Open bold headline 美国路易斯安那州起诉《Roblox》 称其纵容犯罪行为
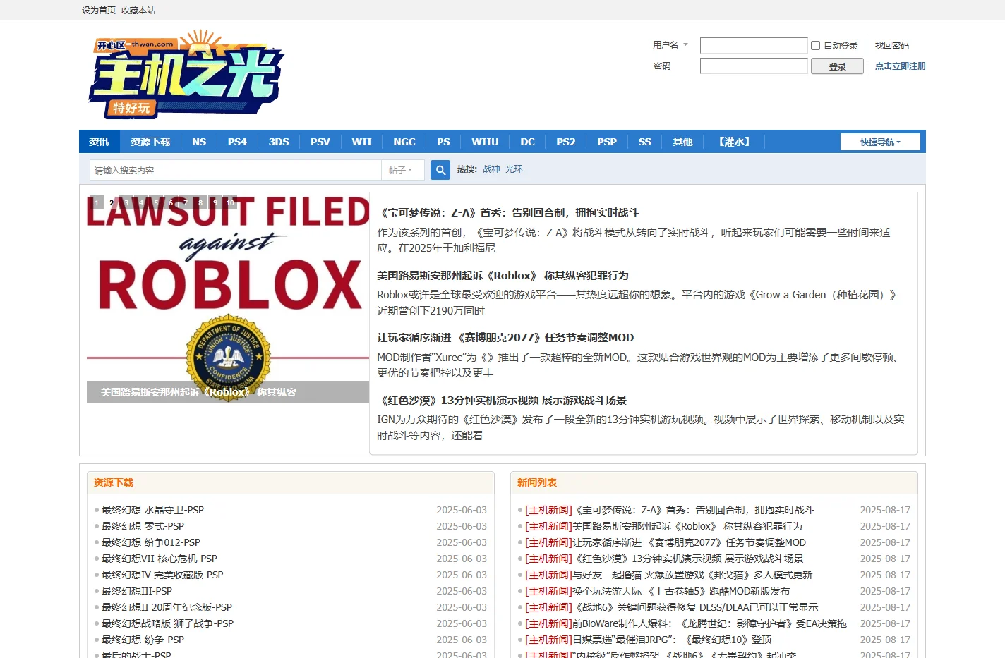Screen dimensions: 1005x658 coord(502,275)
